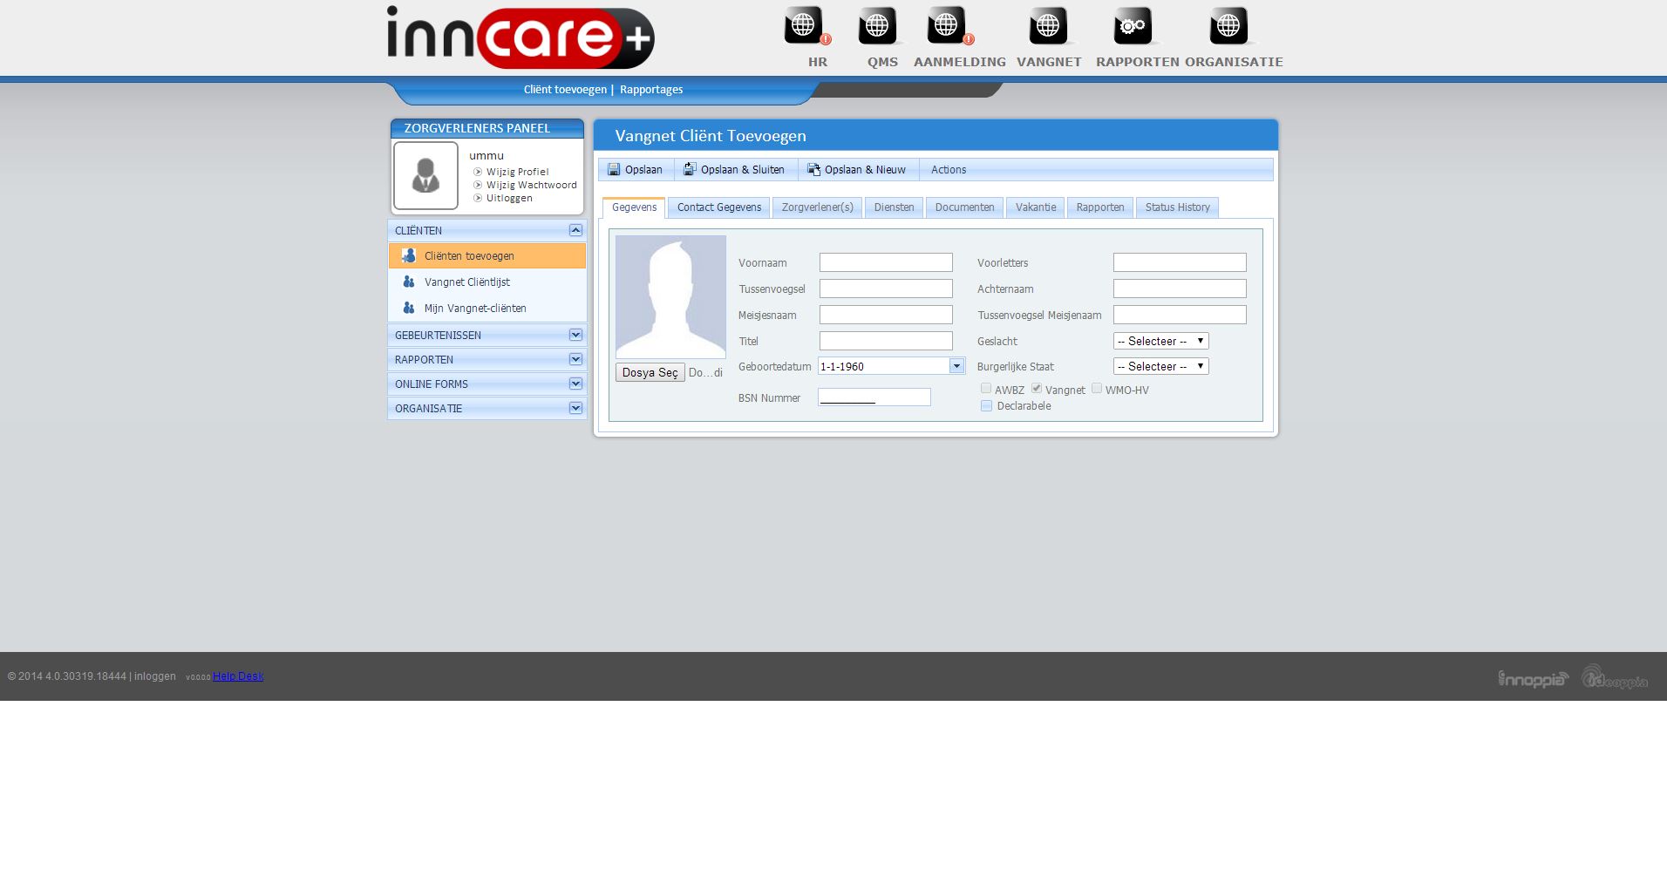Open the Burgerlijke Staat dropdown
The height and width of the screenshot is (876, 1667).
click(x=1160, y=367)
